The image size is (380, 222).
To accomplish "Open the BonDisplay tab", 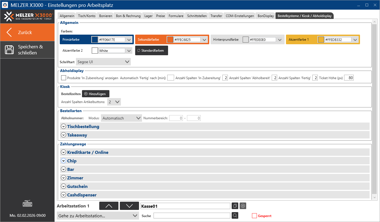I will pos(266,16).
